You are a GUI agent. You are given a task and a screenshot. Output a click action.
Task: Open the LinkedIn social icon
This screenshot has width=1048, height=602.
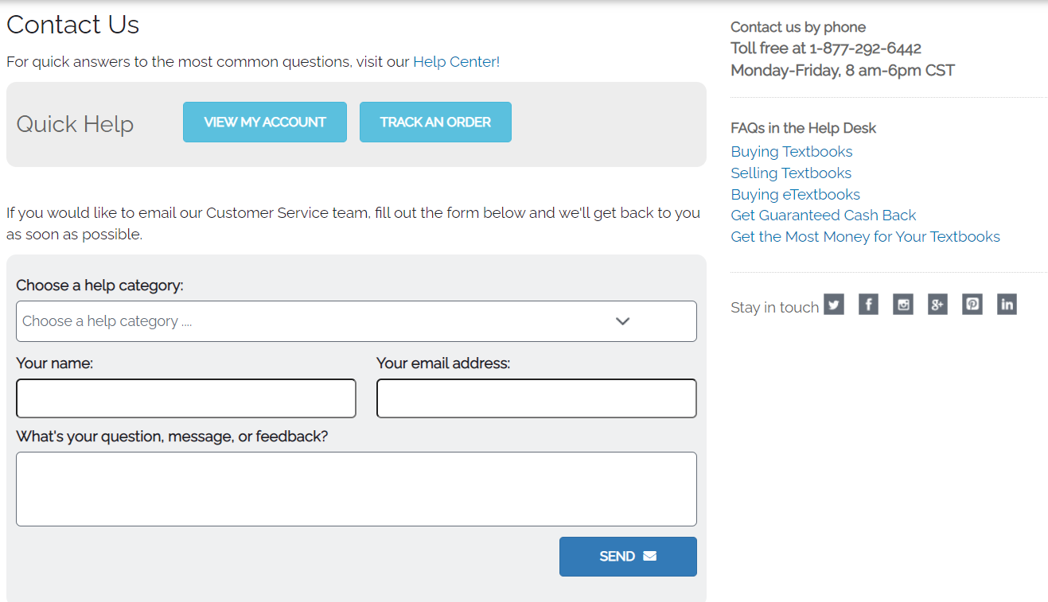1007,305
